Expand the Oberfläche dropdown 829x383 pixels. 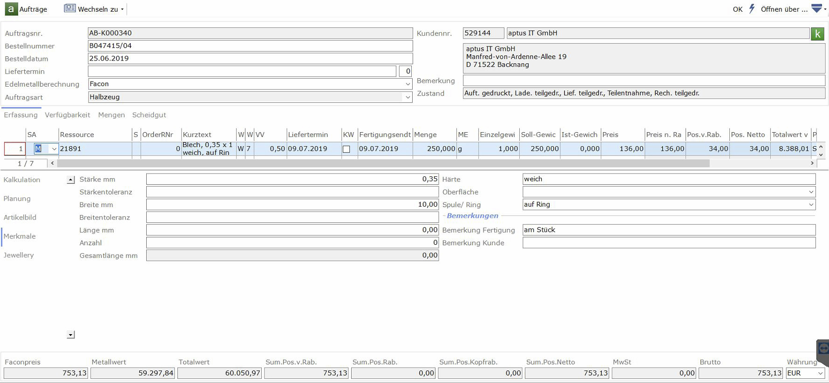[811, 192]
